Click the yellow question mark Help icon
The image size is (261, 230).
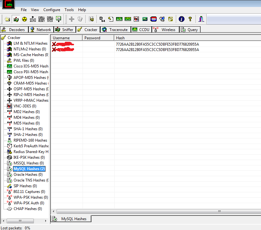[x=190, y=19]
